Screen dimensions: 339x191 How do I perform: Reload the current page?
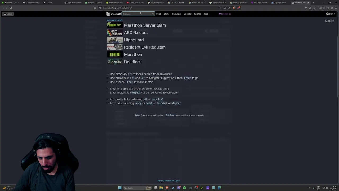coord(11,8)
